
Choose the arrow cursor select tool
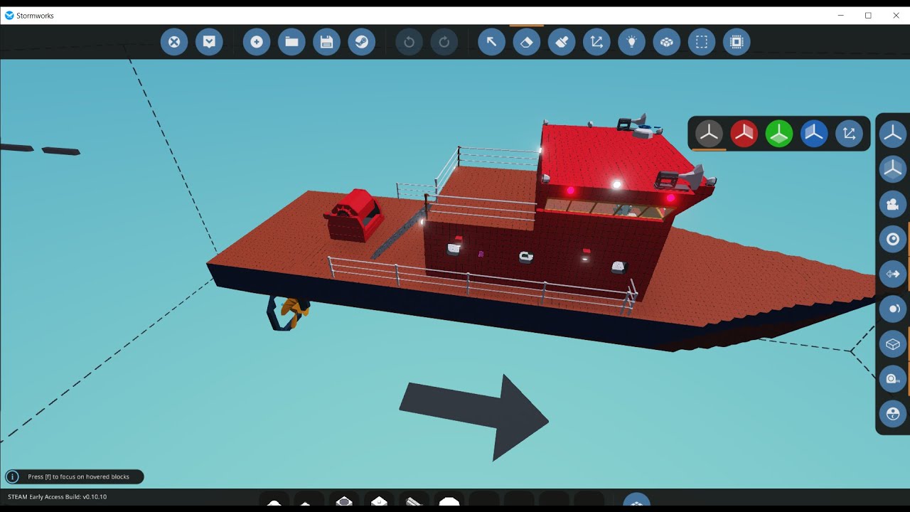[491, 42]
